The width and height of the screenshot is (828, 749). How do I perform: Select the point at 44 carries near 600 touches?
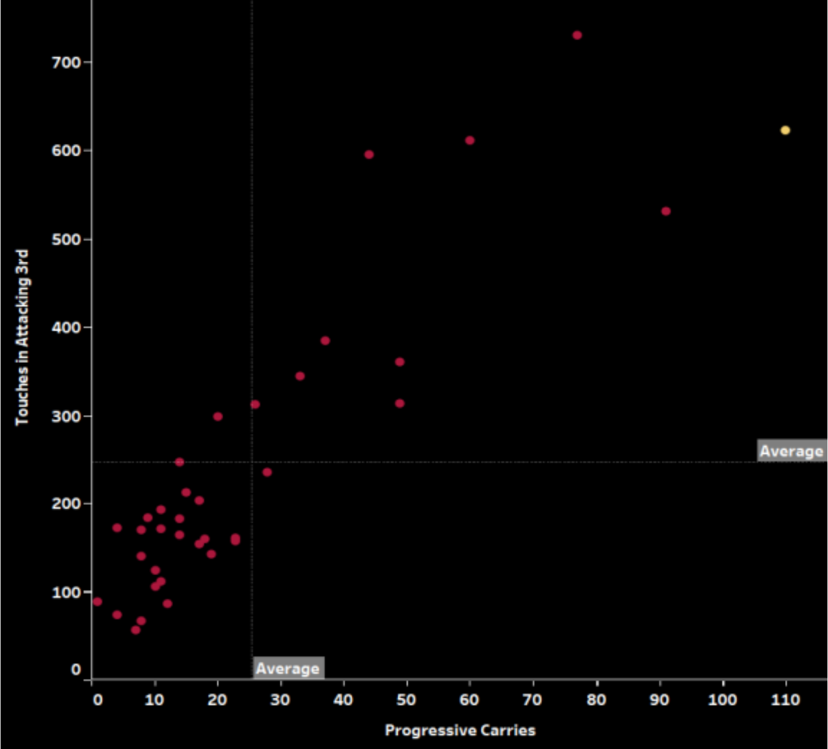(x=369, y=155)
